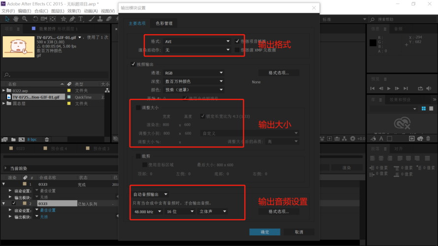Screen dimensions: 438x246
Task: Toggle preview audio speaker icon
Action: pos(429,89)
